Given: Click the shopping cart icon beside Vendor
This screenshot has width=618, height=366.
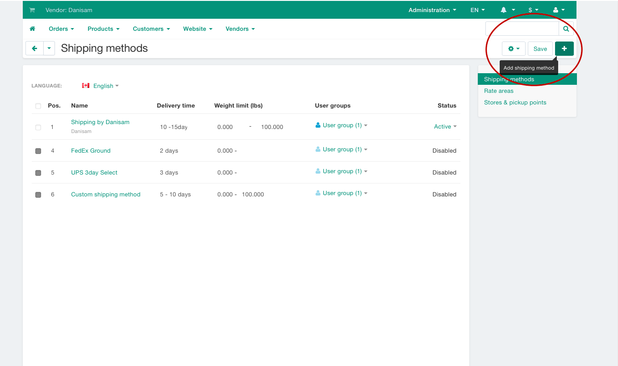Looking at the screenshot, I should pos(32,10).
